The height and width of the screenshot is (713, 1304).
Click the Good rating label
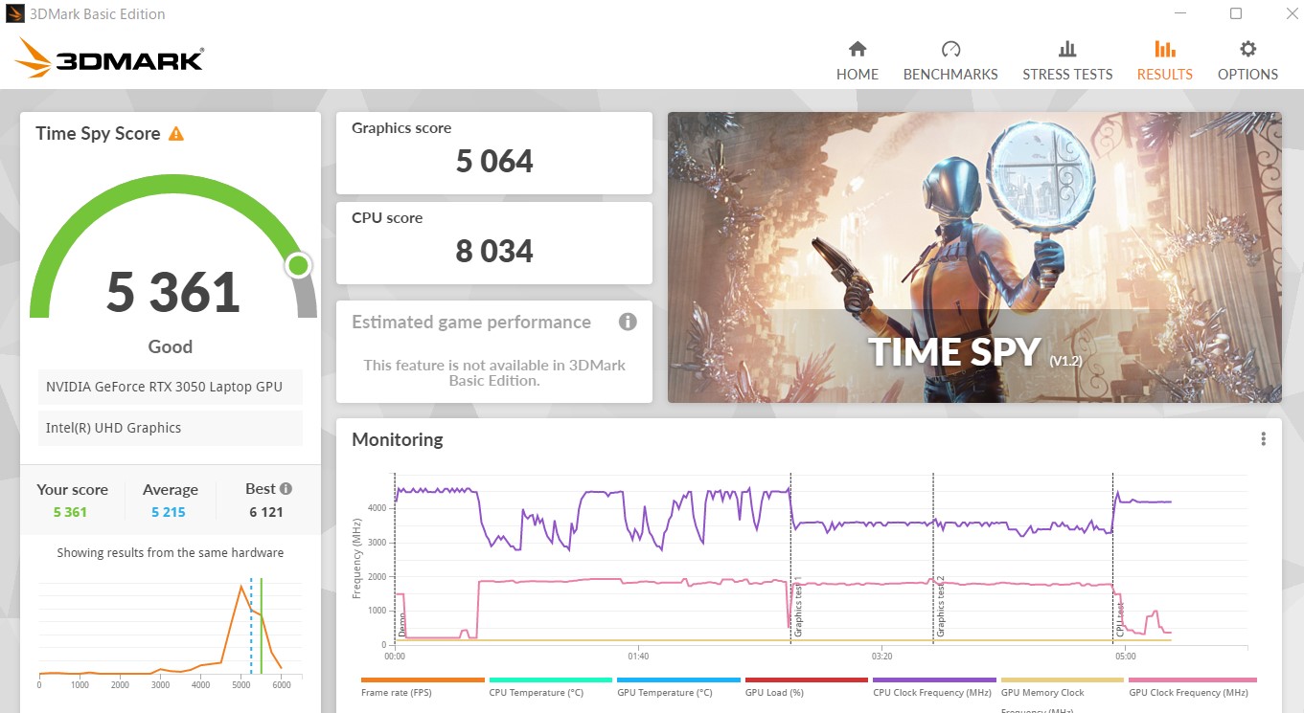pos(171,346)
